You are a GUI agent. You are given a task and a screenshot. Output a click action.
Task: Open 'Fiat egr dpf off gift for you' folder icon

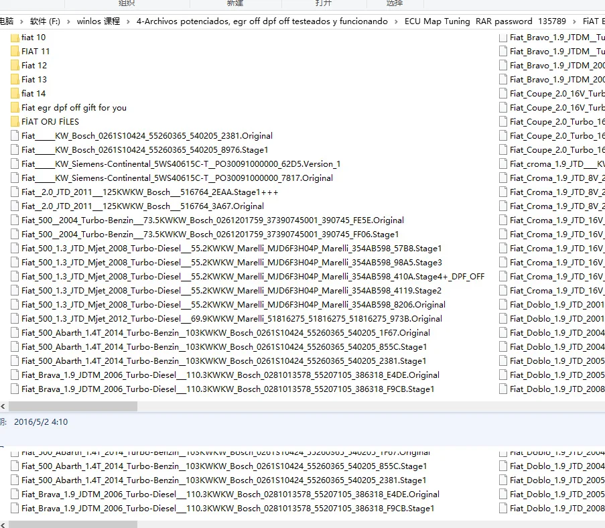pos(15,108)
